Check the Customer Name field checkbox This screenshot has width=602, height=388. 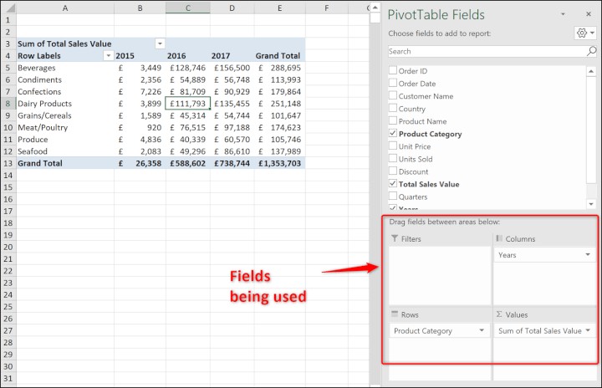(x=393, y=95)
